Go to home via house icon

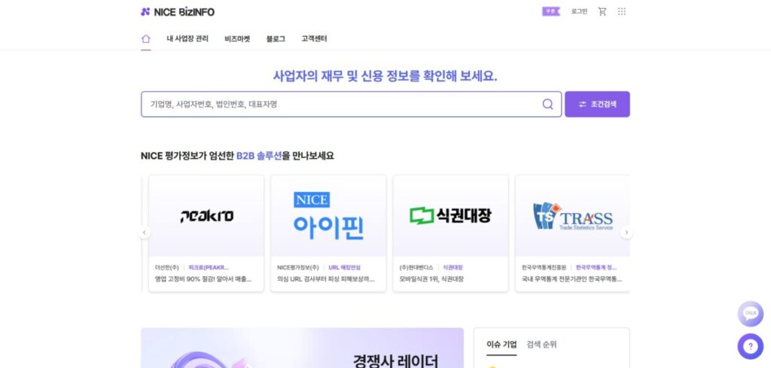point(145,39)
